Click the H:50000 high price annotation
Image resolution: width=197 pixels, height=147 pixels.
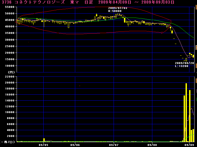pos(115,11)
